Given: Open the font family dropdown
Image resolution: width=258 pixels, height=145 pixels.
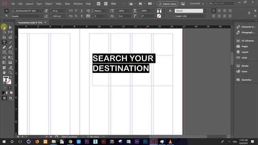Looking at the screenshot, I should [x=41, y=11].
